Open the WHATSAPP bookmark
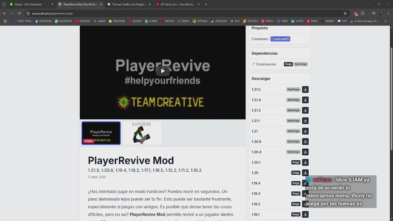Viewport: 393px width, 221px height. pyautogui.click(x=63, y=21)
